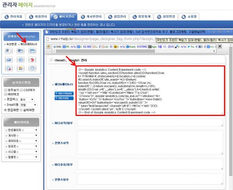Click the Google index I: 43,900 item
Image resolution: width=233 pixels, height=190 pixels.
(84, 47)
